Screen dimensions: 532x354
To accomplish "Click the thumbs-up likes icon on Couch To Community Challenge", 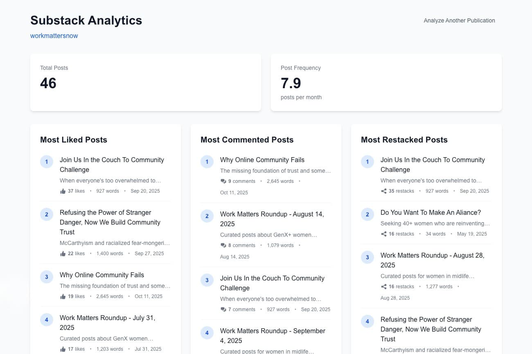I will [63, 191].
